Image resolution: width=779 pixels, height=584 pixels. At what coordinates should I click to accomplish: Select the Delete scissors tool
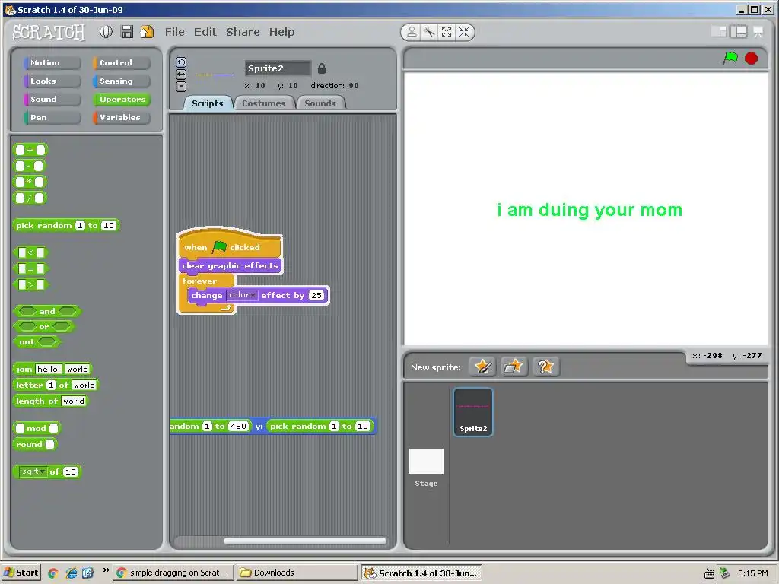[429, 32]
